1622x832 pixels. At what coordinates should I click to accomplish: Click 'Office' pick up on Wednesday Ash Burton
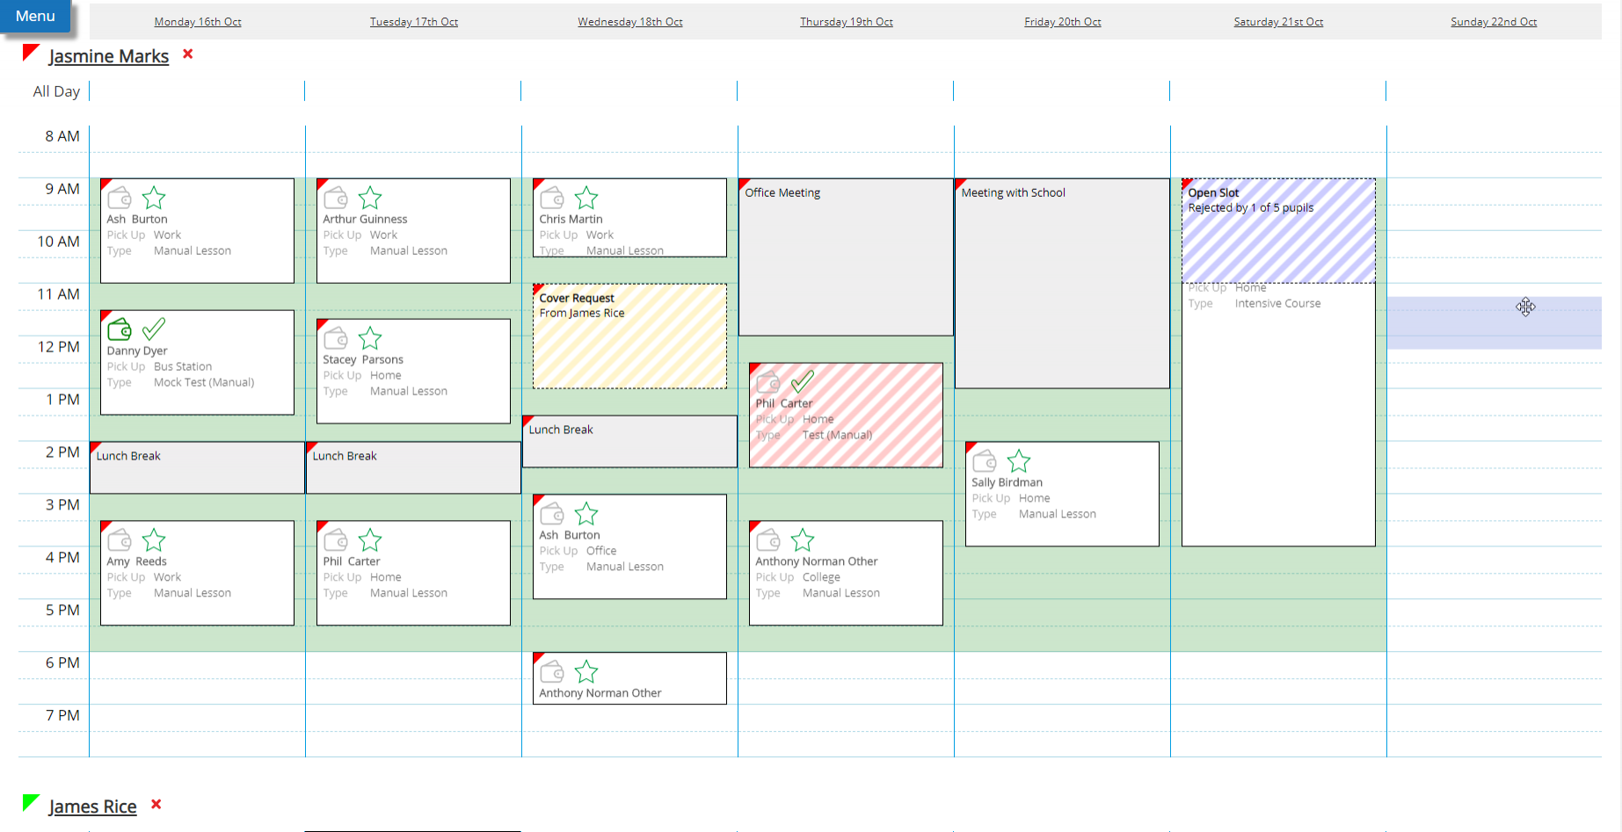point(601,551)
